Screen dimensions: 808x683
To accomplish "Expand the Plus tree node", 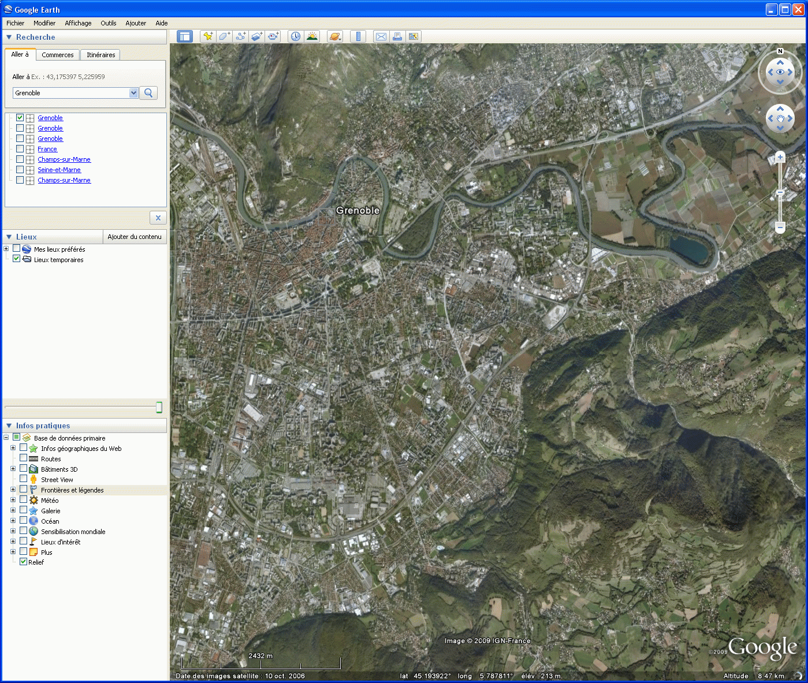I will [13, 552].
